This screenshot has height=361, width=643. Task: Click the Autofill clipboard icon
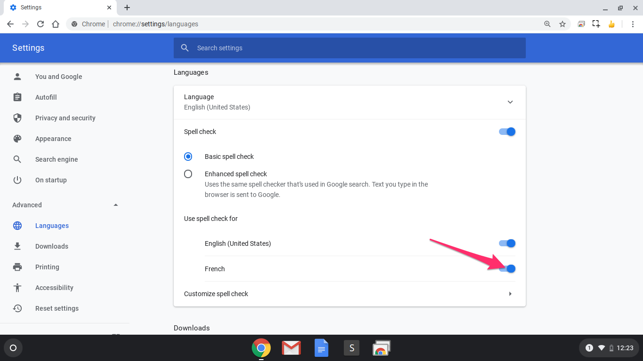pos(17,97)
